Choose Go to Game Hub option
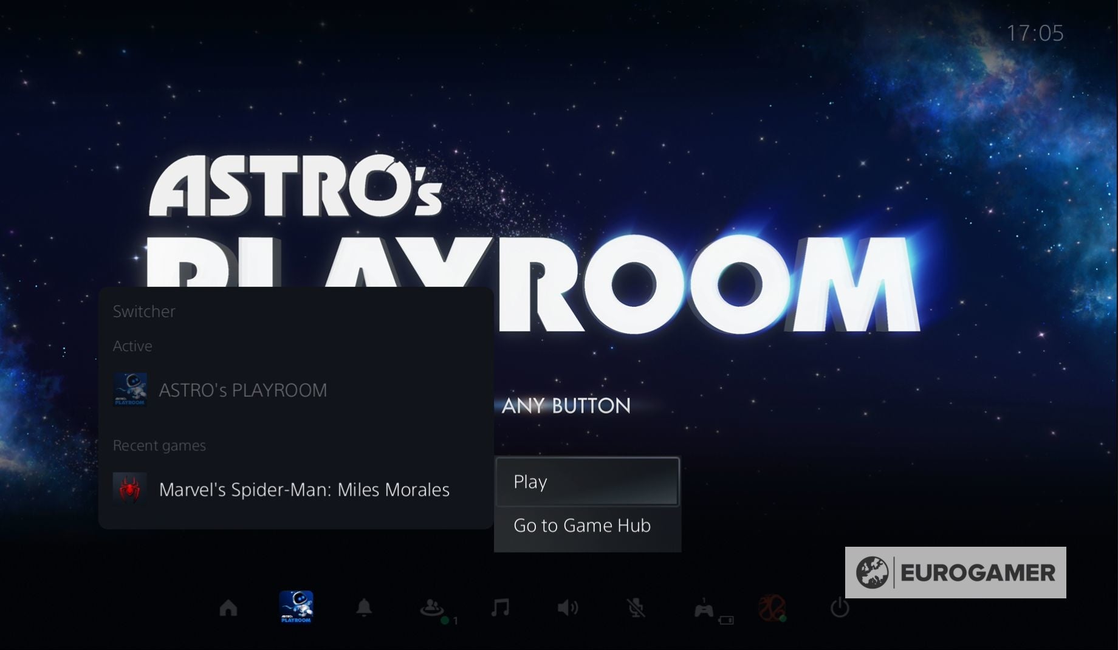 click(x=588, y=525)
